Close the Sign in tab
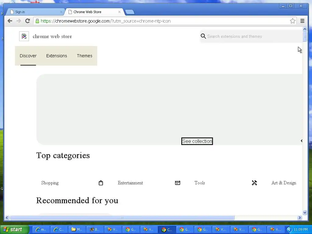312x234 pixels. [x=61, y=12]
